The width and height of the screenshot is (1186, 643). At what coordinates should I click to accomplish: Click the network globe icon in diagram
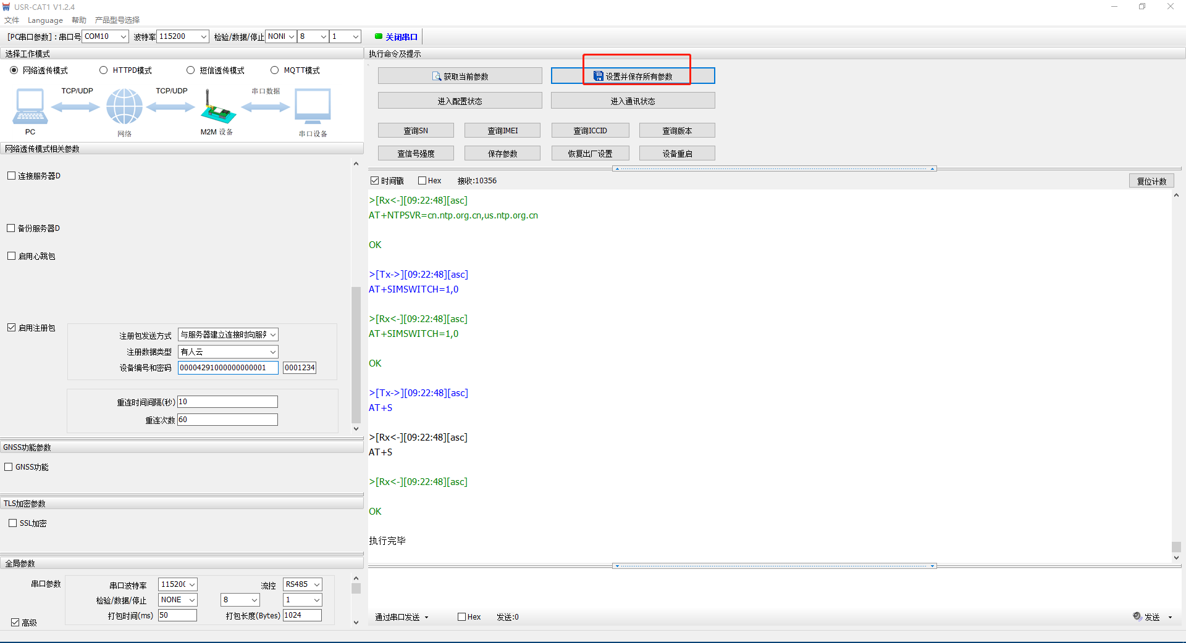click(x=124, y=107)
